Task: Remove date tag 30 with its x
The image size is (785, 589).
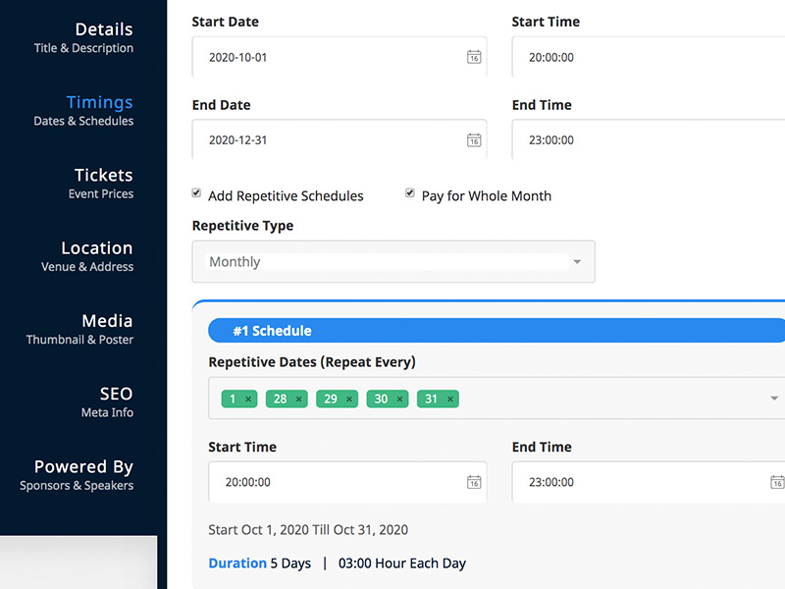Action: pyautogui.click(x=399, y=400)
